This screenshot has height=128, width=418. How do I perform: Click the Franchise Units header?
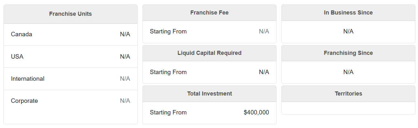[x=70, y=14]
